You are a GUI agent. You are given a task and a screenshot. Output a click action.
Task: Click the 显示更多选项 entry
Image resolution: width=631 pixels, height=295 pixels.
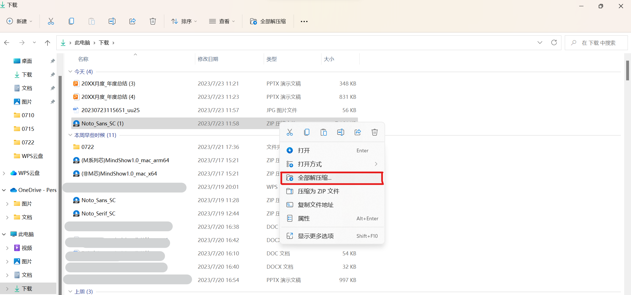(316, 236)
